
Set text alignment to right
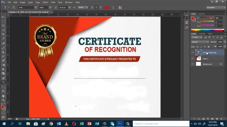coord(100,7)
